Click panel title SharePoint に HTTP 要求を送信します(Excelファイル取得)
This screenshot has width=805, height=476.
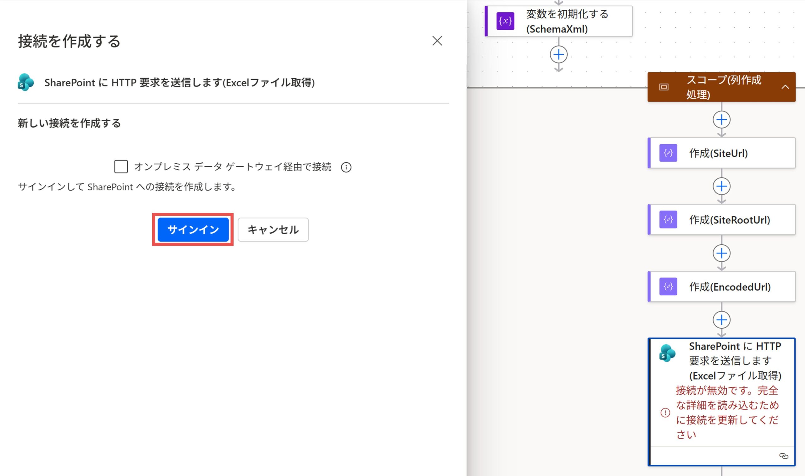point(180,83)
